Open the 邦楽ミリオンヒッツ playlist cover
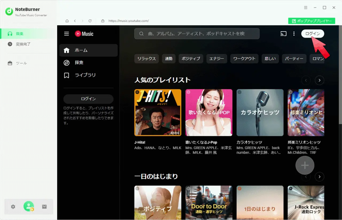The height and width of the screenshot is (220, 342). pyautogui.click(x=306, y=113)
